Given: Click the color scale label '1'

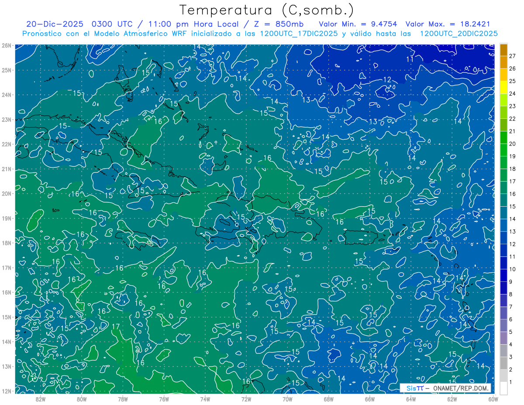Looking at the screenshot, I should 510,382.
